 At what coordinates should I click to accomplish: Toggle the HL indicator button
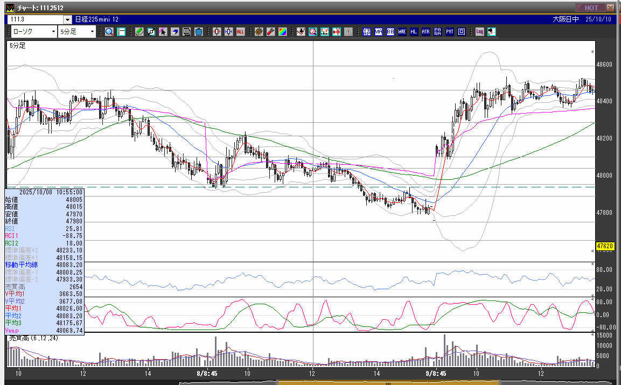(x=414, y=32)
